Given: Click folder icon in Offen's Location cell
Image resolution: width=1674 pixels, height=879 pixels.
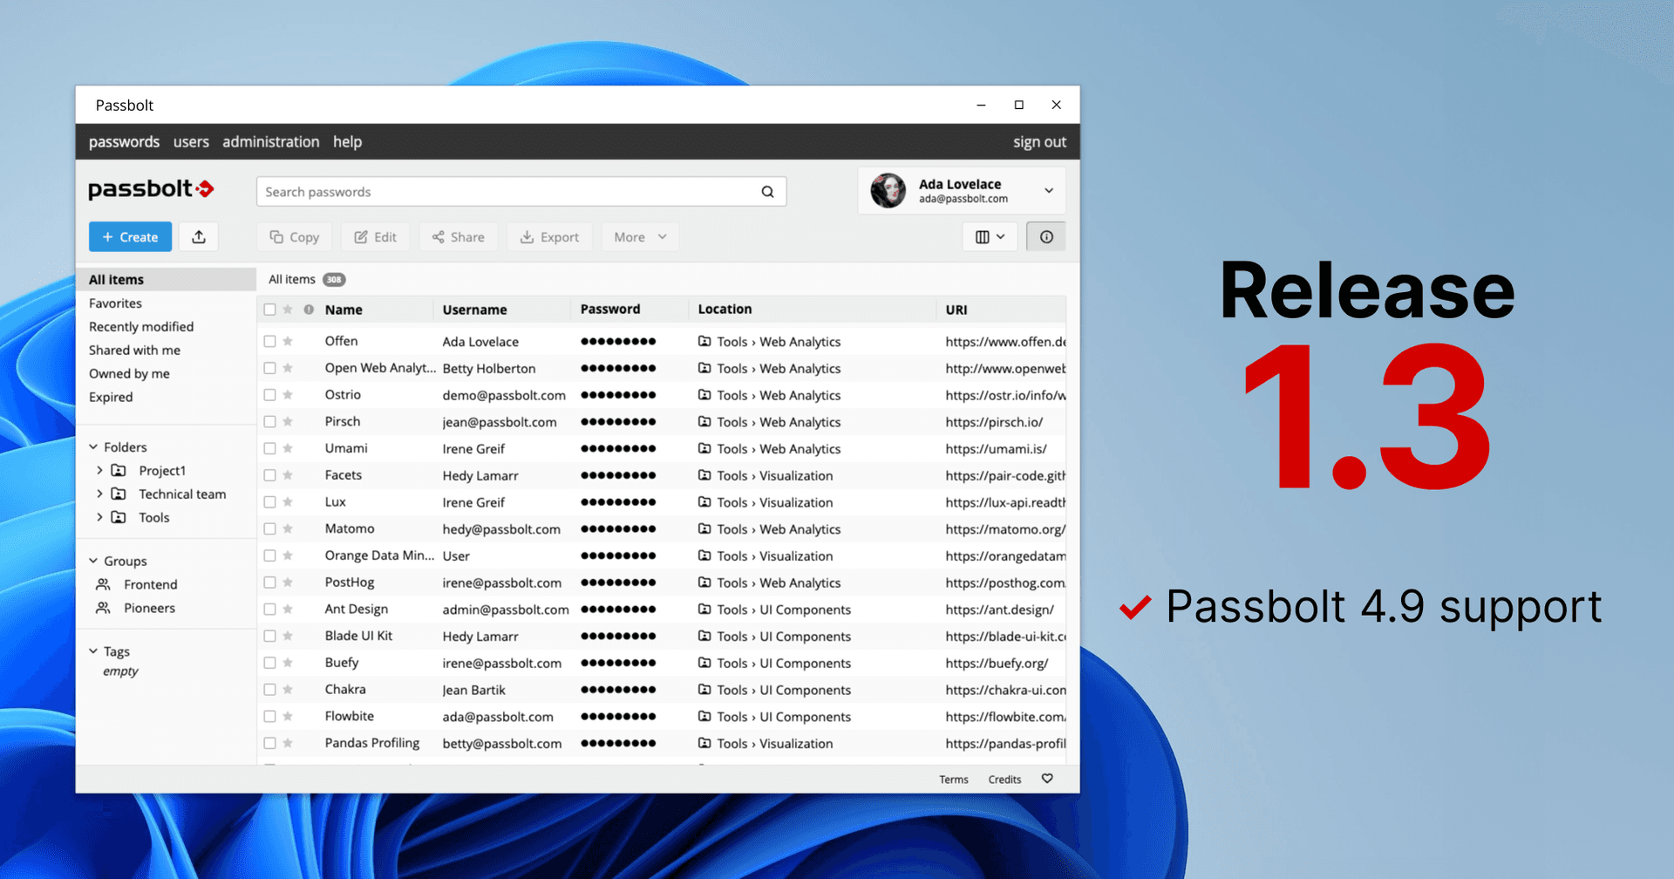Looking at the screenshot, I should 704,341.
